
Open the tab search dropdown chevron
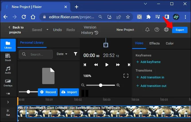click(145, 4)
